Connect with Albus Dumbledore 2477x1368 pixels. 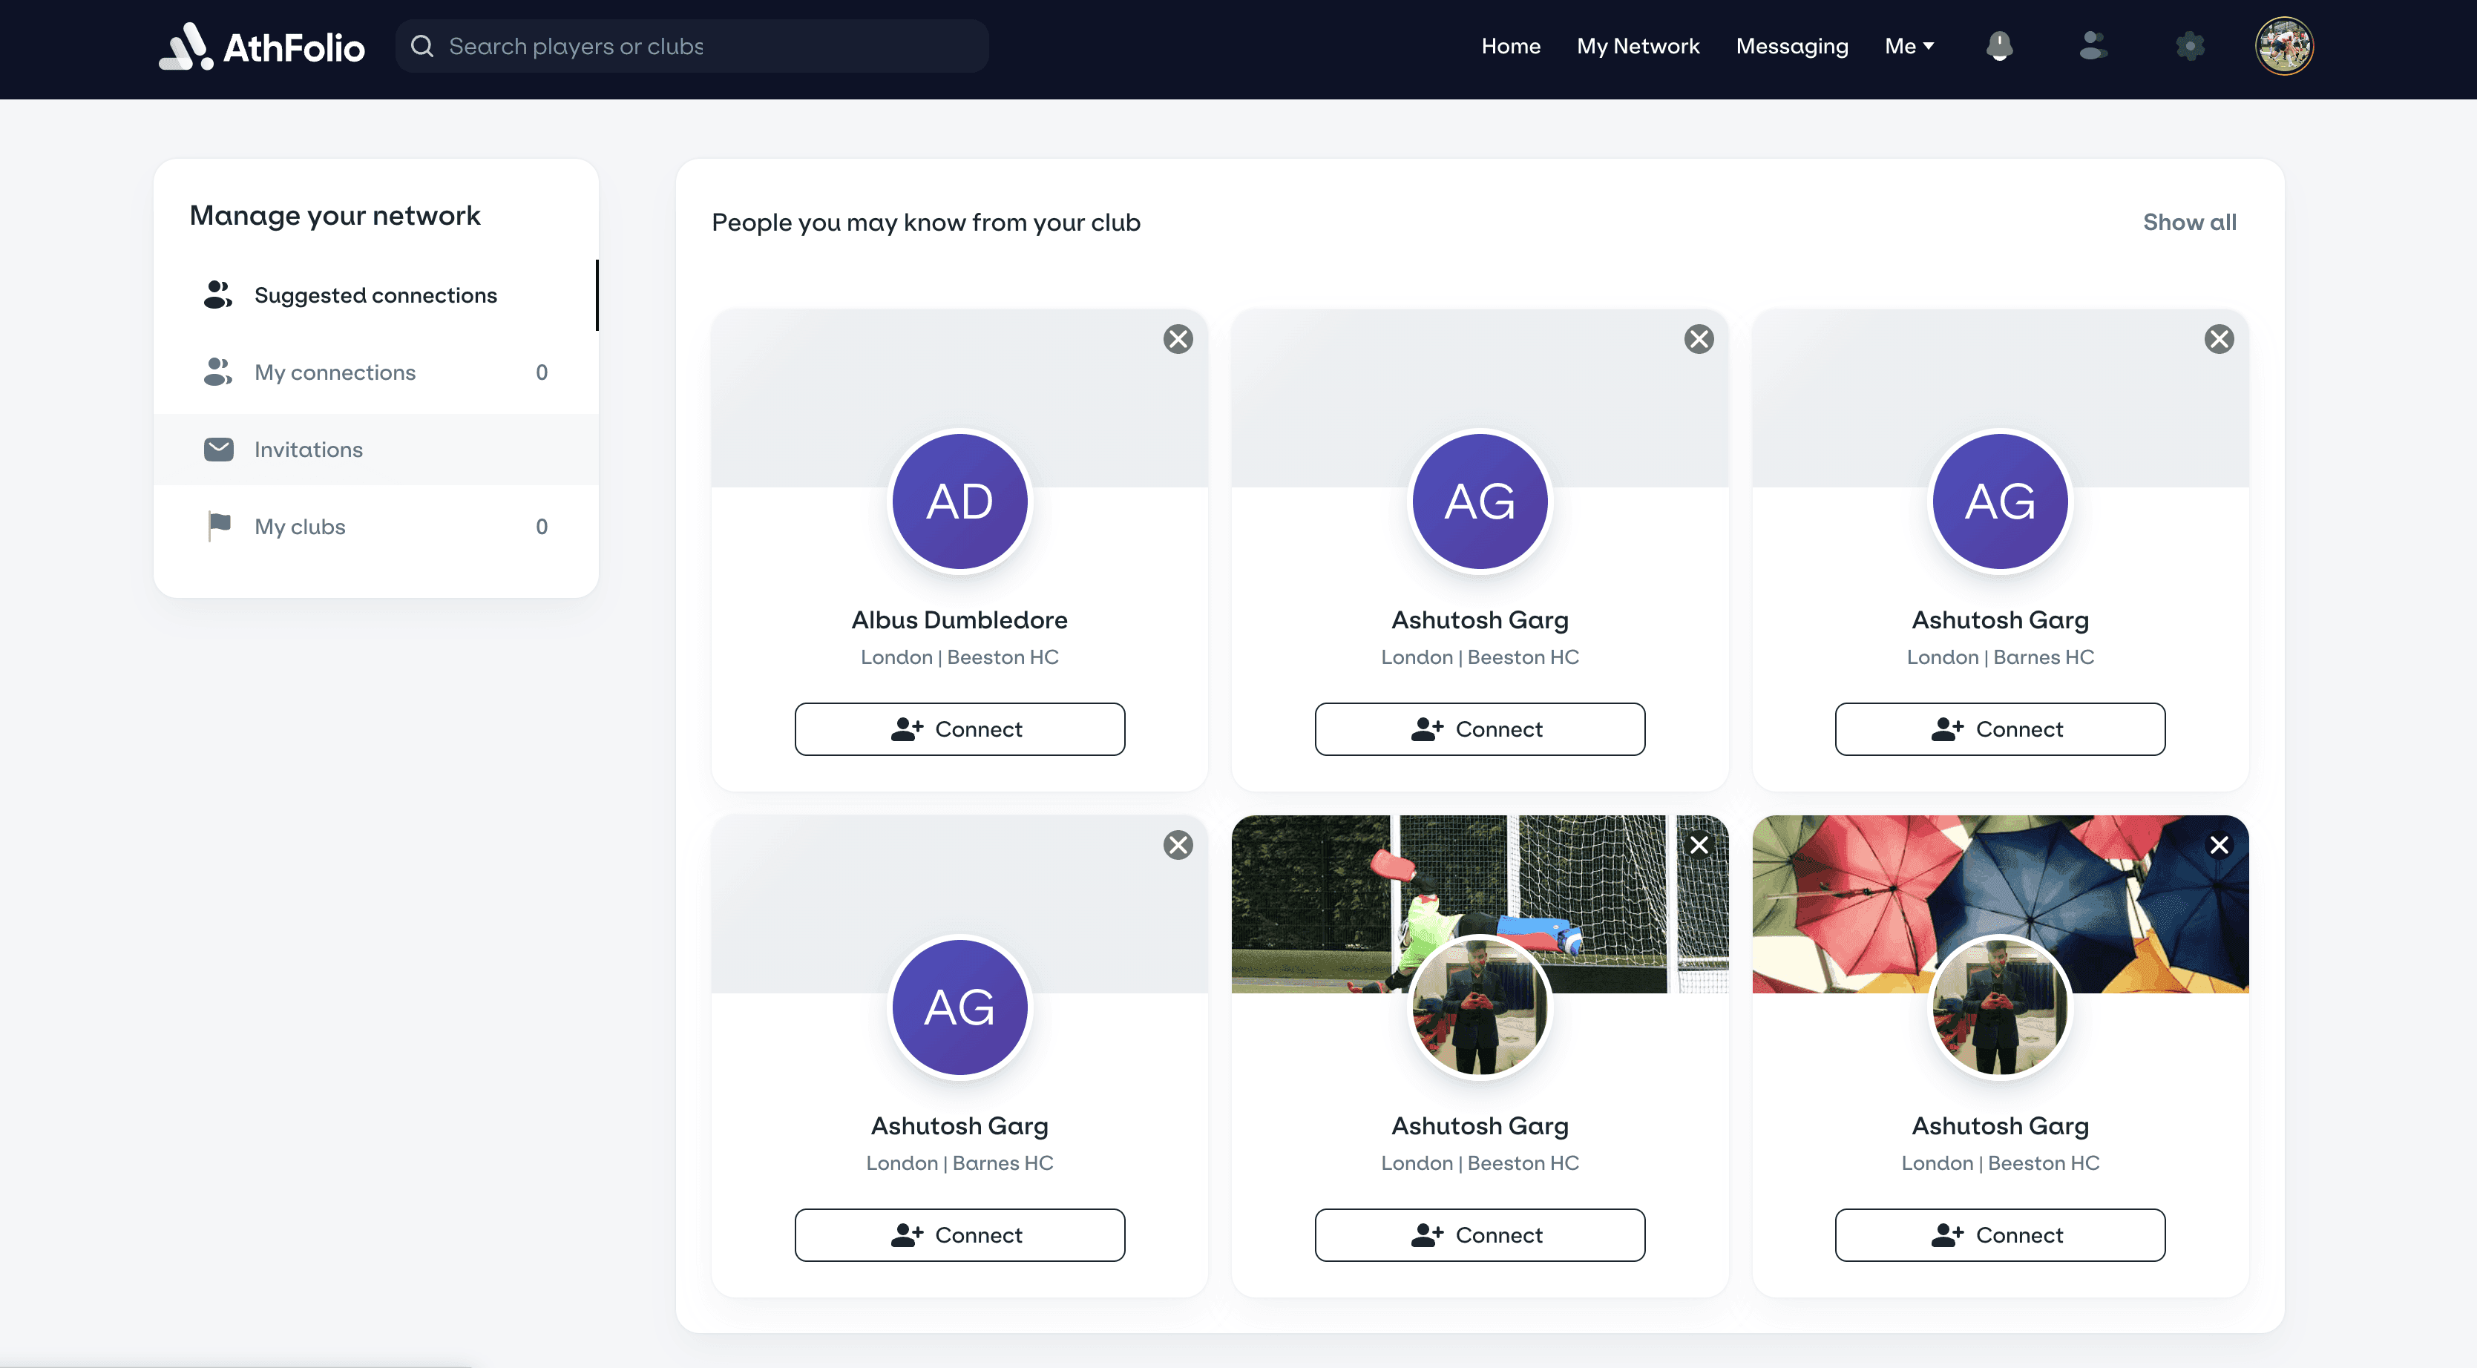pos(959,730)
